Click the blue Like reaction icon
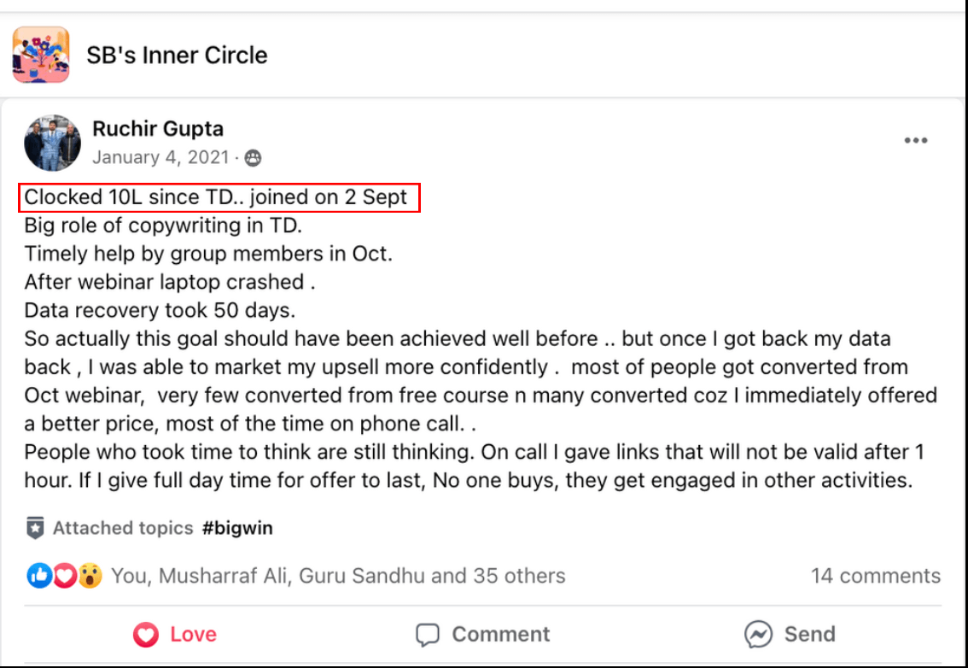This screenshot has width=968, height=668. [x=39, y=576]
